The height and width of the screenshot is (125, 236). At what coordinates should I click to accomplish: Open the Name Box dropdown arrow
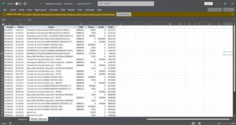tap(15, 20)
